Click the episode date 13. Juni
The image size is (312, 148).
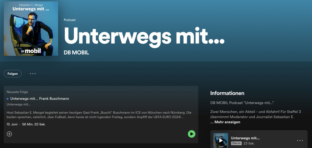(x=12, y=124)
